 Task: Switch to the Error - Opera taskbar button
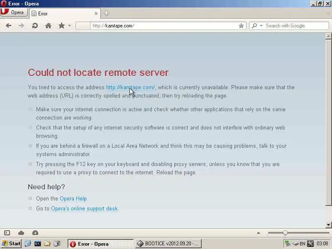pyautogui.click(x=101, y=244)
